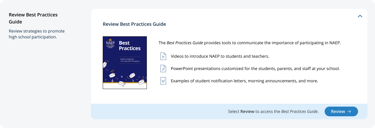The width and height of the screenshot is (375, 128).
Task: Click the graduation cap at cover bottom
Action: click(x=121, y=84)
